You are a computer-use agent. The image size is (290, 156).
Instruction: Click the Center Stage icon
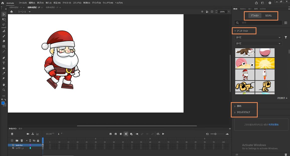[202, 12]
